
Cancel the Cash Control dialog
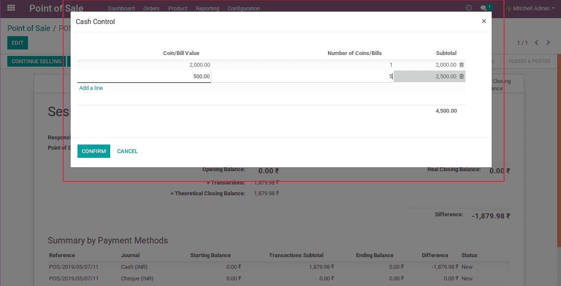(127, 151)
